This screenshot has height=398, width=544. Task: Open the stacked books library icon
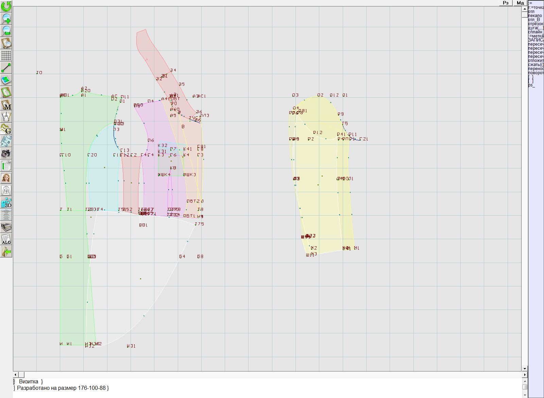tap(6, 227)
